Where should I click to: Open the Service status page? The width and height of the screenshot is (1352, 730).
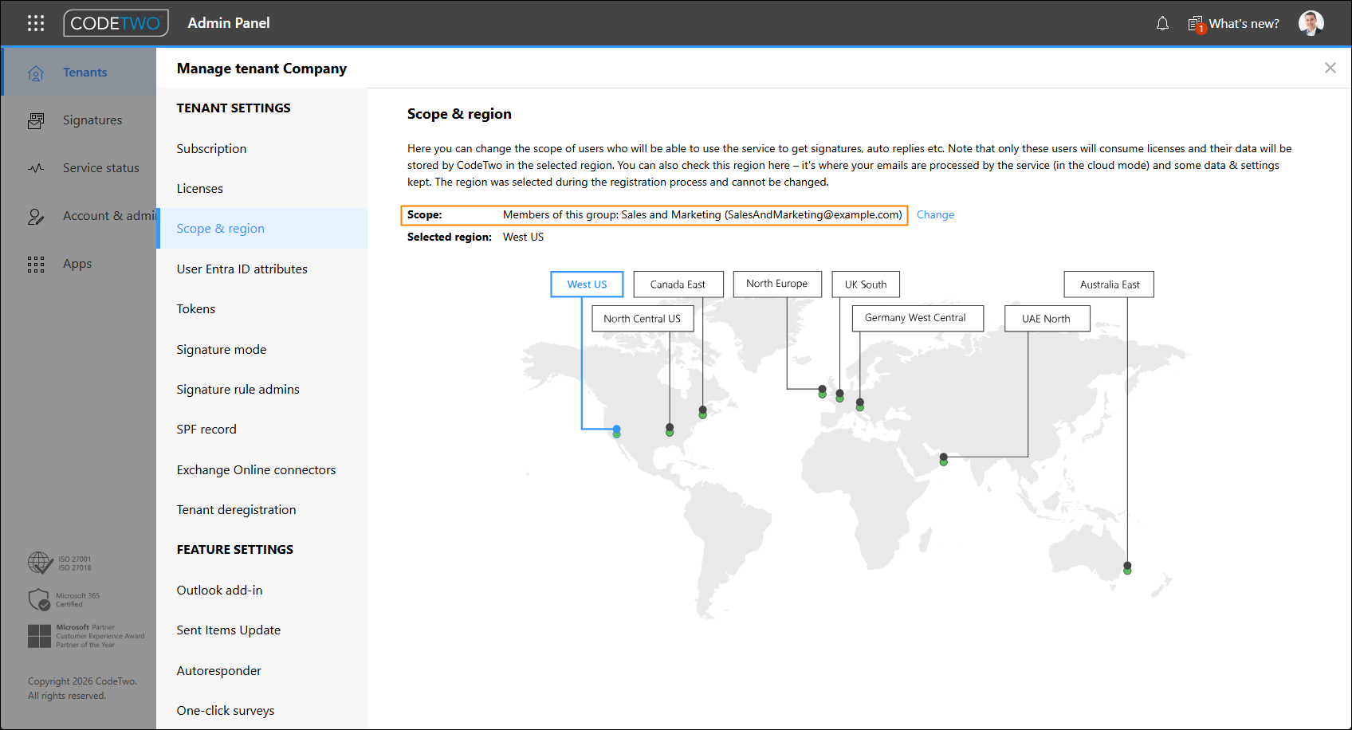80,167
